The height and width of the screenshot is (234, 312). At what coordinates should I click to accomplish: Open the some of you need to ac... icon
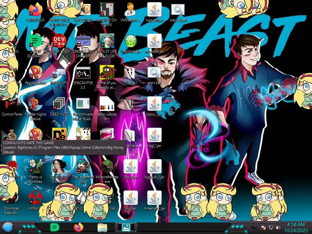click(x=107, y=73)
